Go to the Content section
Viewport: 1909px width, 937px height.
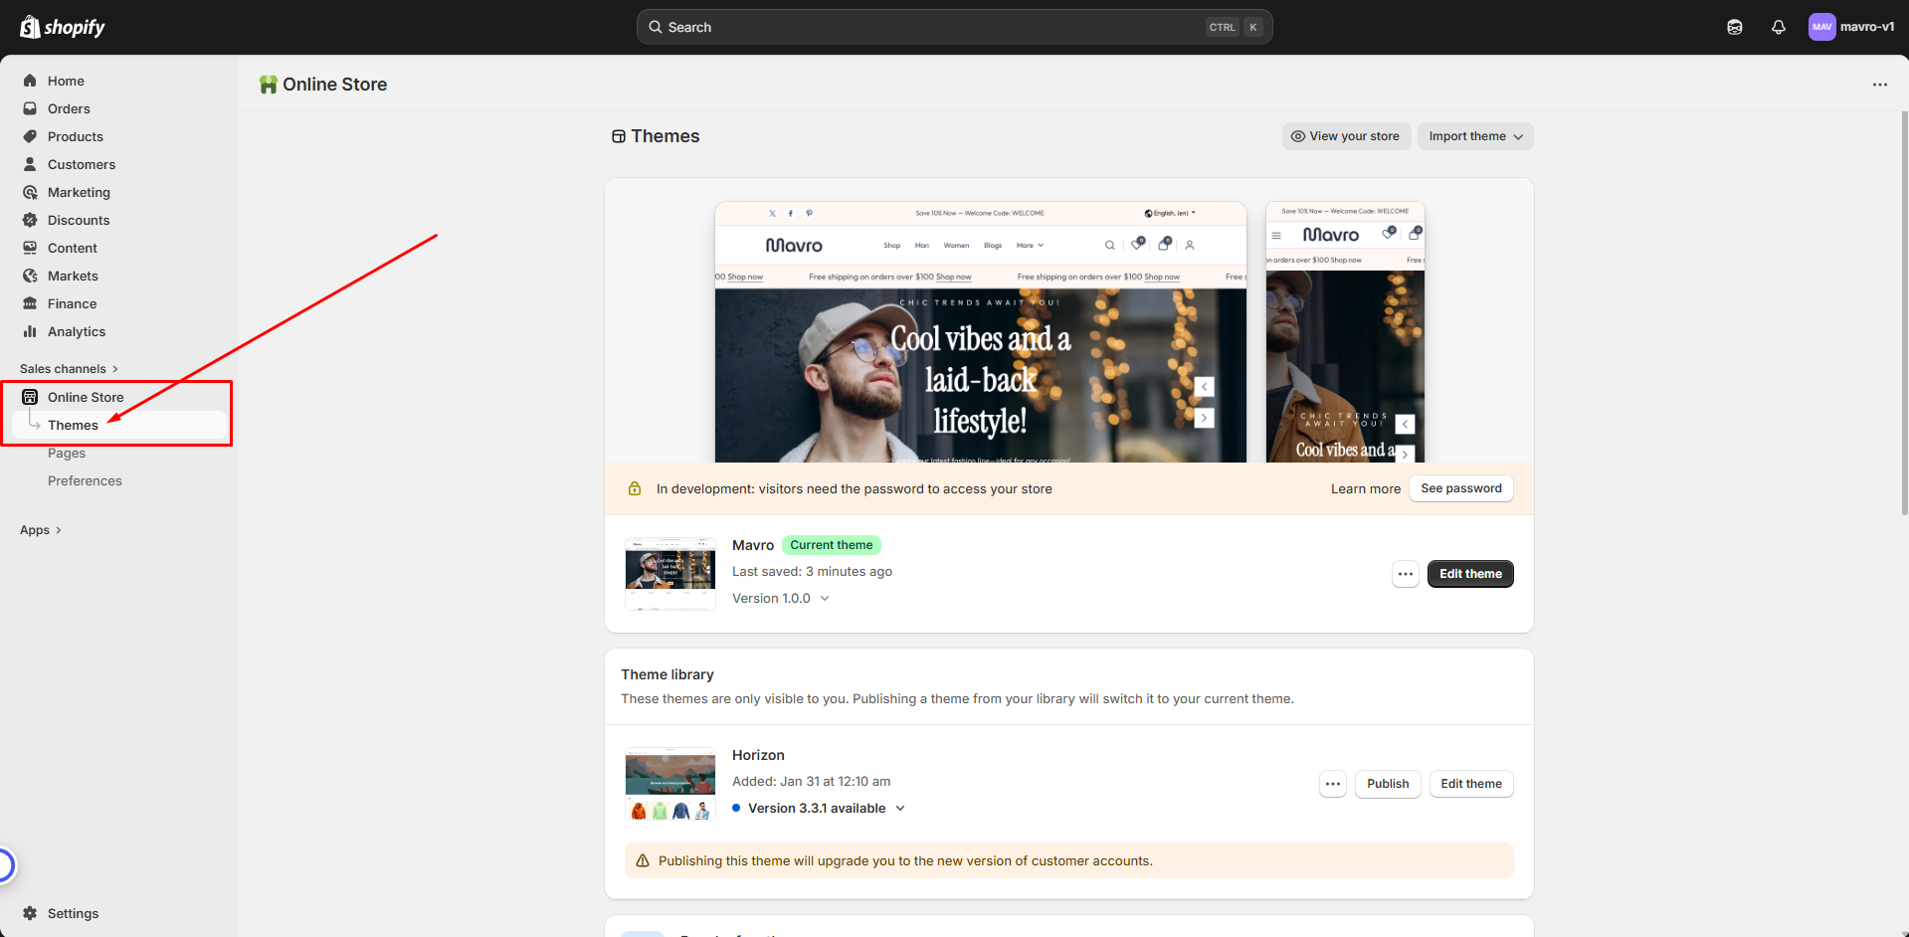coord(72,248)
